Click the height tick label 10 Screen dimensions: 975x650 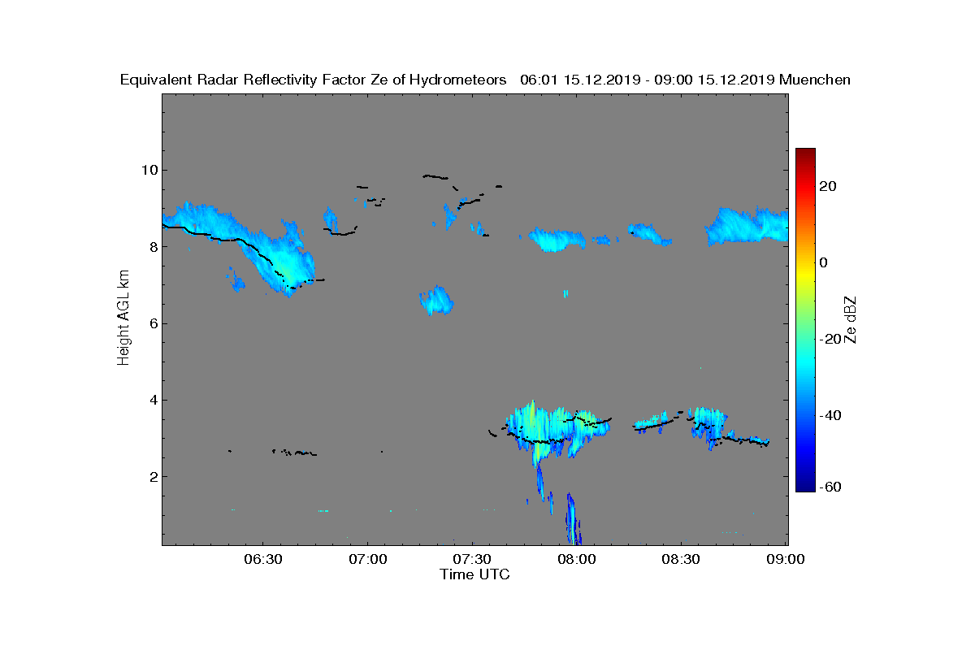(x=149, y=170)
